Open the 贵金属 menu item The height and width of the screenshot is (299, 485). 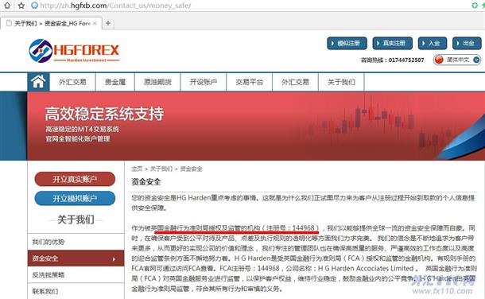click(x=115, y=82)
